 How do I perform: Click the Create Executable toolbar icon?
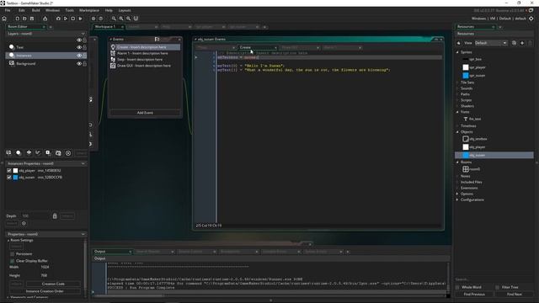click(45, 19)
